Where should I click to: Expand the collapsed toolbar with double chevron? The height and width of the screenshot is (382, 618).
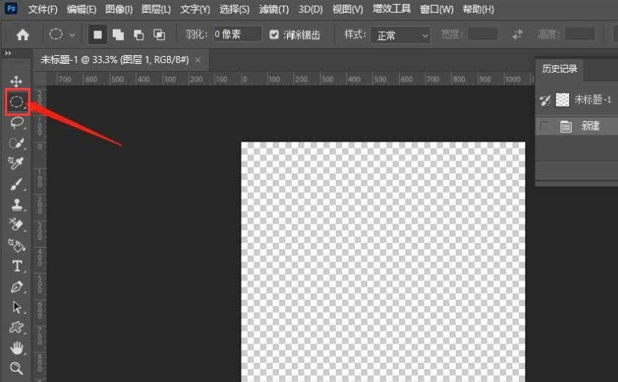[x=8, y=54]
